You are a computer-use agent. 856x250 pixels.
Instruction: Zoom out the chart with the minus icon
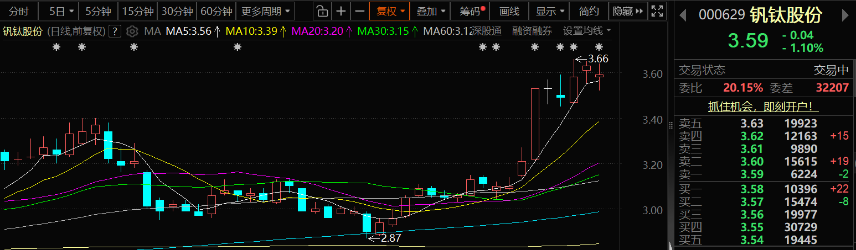[x=360, y=11]
